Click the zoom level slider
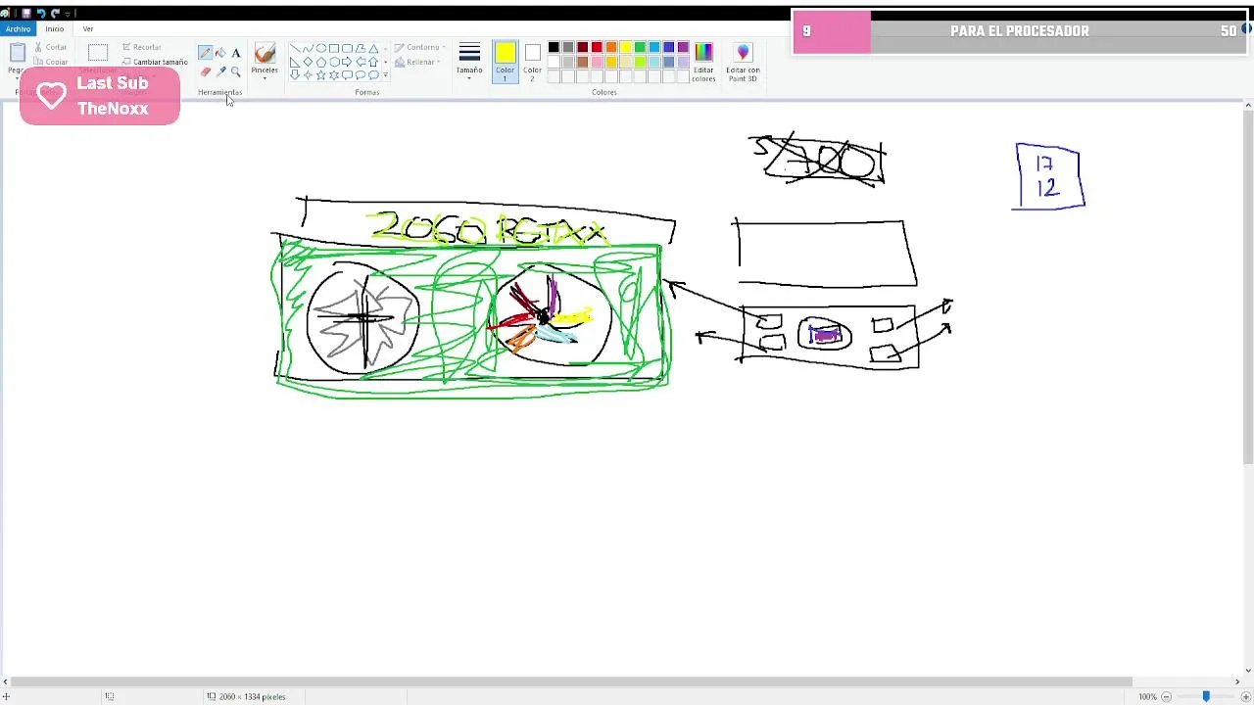This screenshot has width=1254, height=705. click(1206, 696)
